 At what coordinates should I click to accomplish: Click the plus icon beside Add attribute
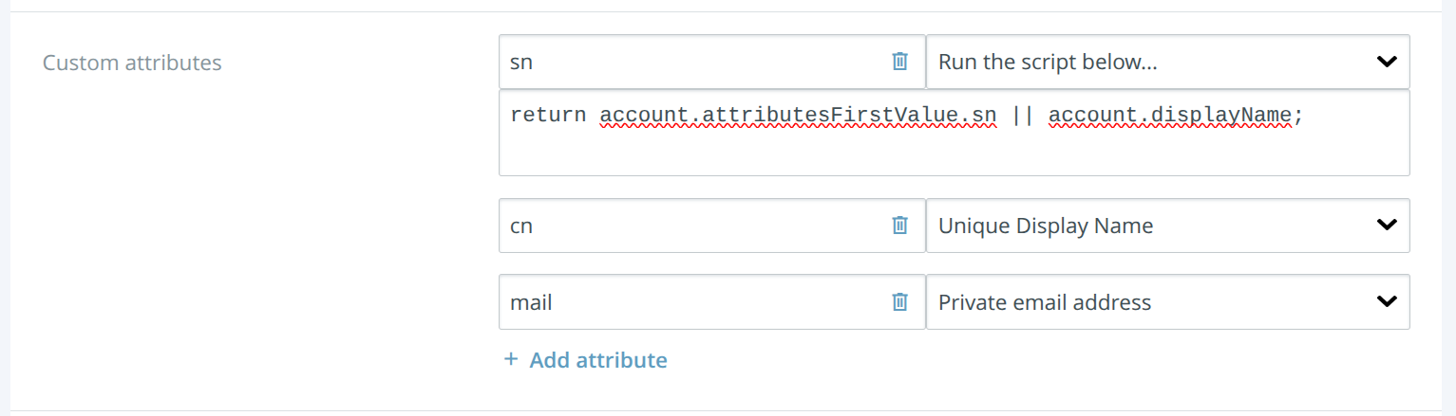point(511,360)
